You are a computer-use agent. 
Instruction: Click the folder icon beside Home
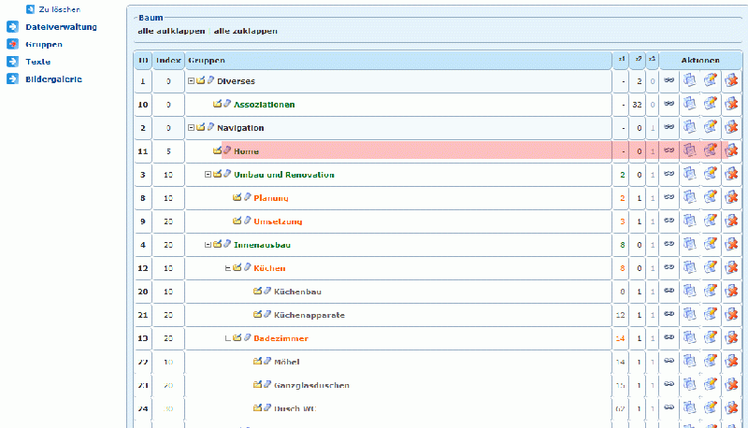coord(218,150)
